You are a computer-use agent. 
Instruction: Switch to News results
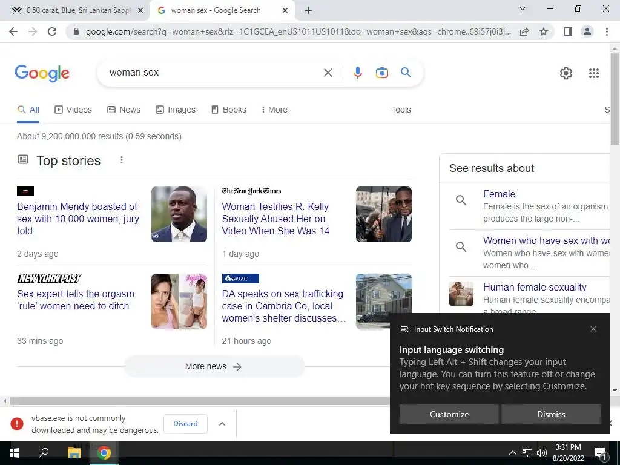[124, 110]
